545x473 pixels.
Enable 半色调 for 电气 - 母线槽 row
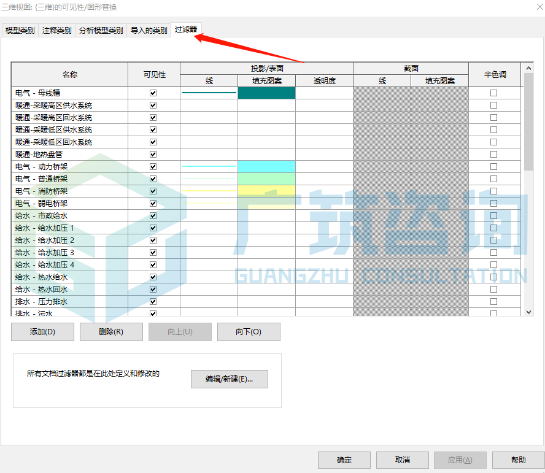[493, 93]
